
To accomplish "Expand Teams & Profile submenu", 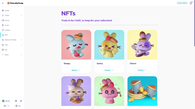I will [22, 40].
